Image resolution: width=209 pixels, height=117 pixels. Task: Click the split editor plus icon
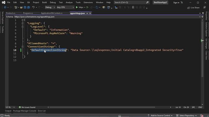pos(202,17)
